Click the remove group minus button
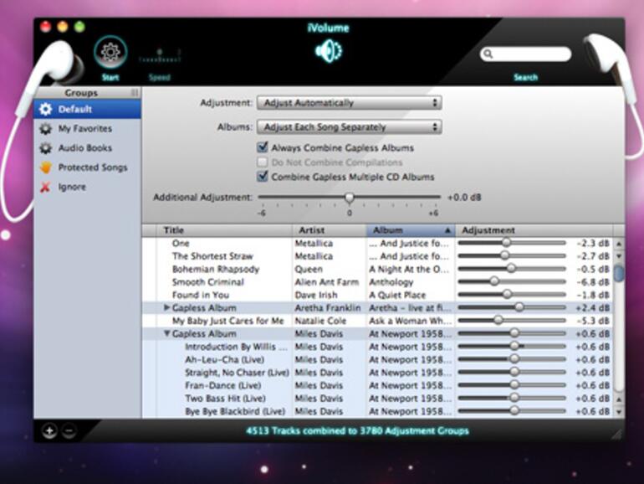Image resolution: width=644 pixels, height=484 pixels. 69,431
